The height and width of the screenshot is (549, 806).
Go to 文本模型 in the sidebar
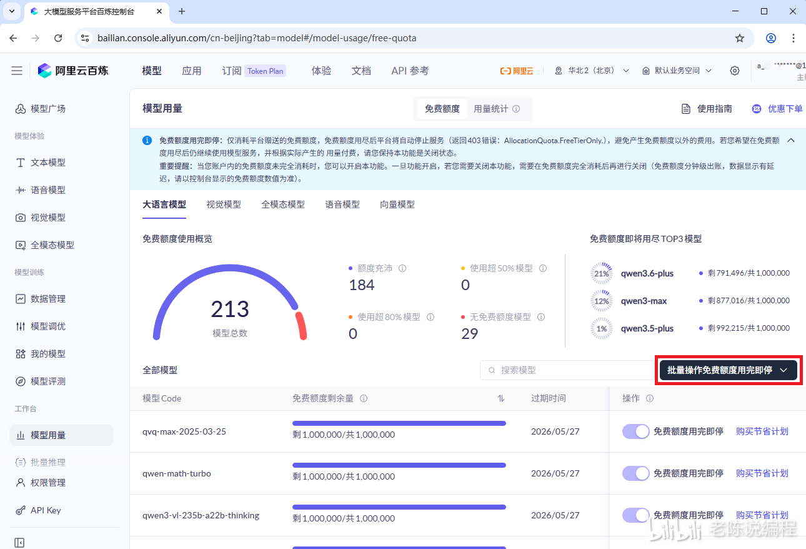40,163
